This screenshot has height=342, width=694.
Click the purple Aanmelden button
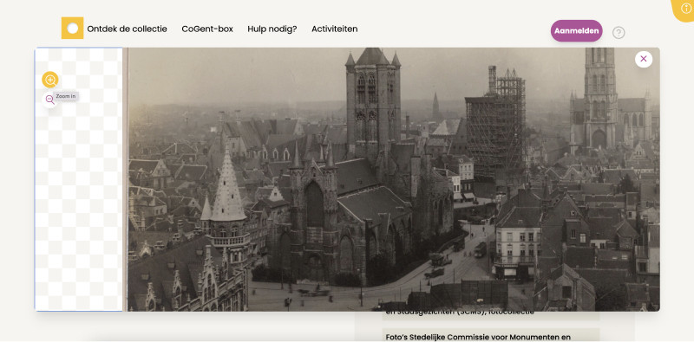(576, 31)
